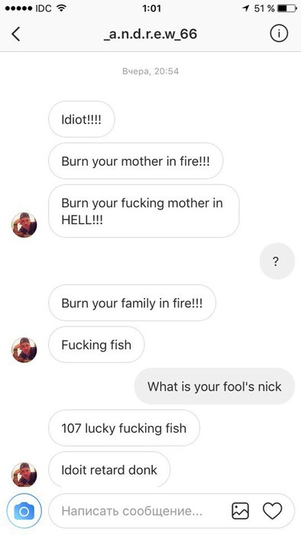Select '107 lucky fucking fish' bubble

tap(124, 428)
